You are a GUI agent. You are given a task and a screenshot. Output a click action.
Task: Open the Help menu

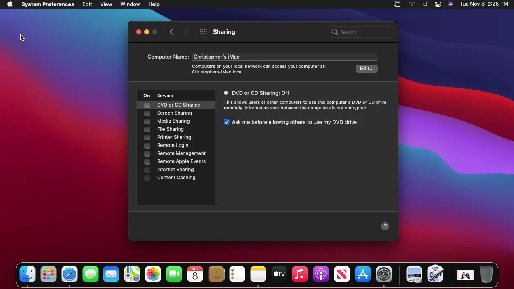click(x=154, y=4)
